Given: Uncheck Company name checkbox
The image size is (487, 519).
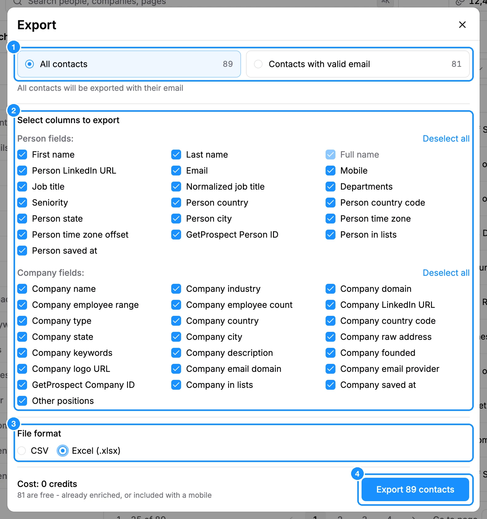Looking at the screenshot, I should point(22,289).
